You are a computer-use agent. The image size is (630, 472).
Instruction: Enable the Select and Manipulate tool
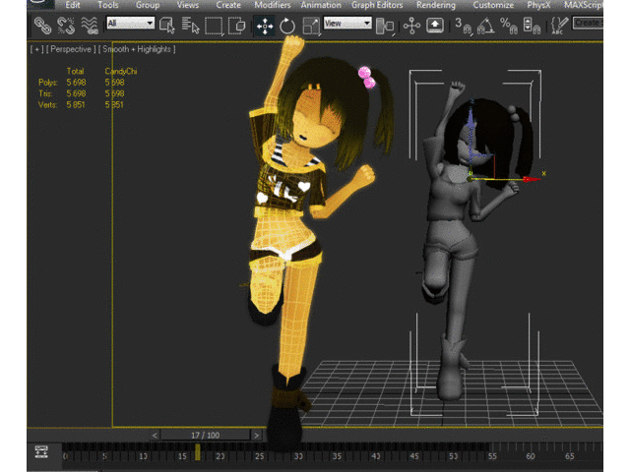click(x=411, y=27)
